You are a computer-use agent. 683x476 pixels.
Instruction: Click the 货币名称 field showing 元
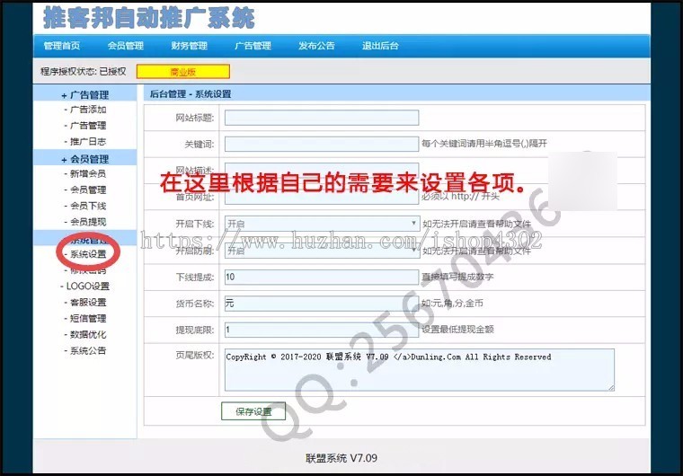[x=322, y=304]
